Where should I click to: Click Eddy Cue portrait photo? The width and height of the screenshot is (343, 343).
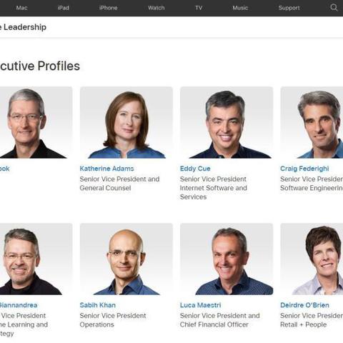[x=227, y=122]
